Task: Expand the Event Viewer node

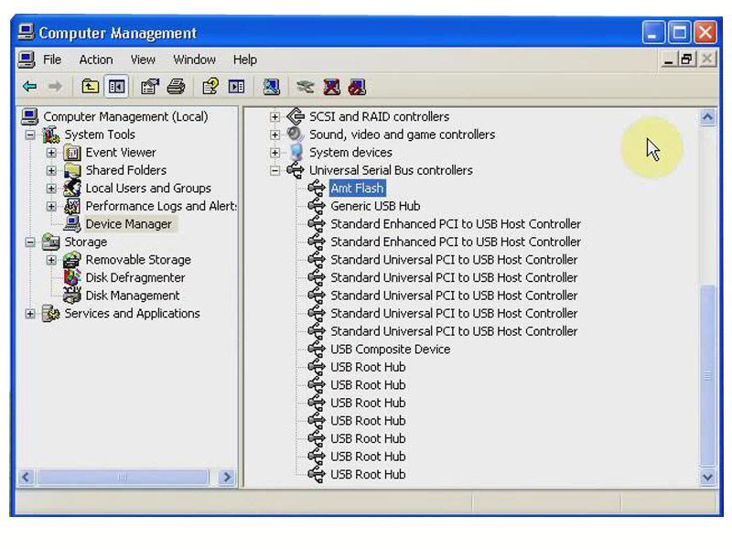Action: click(x=51, y=153)
